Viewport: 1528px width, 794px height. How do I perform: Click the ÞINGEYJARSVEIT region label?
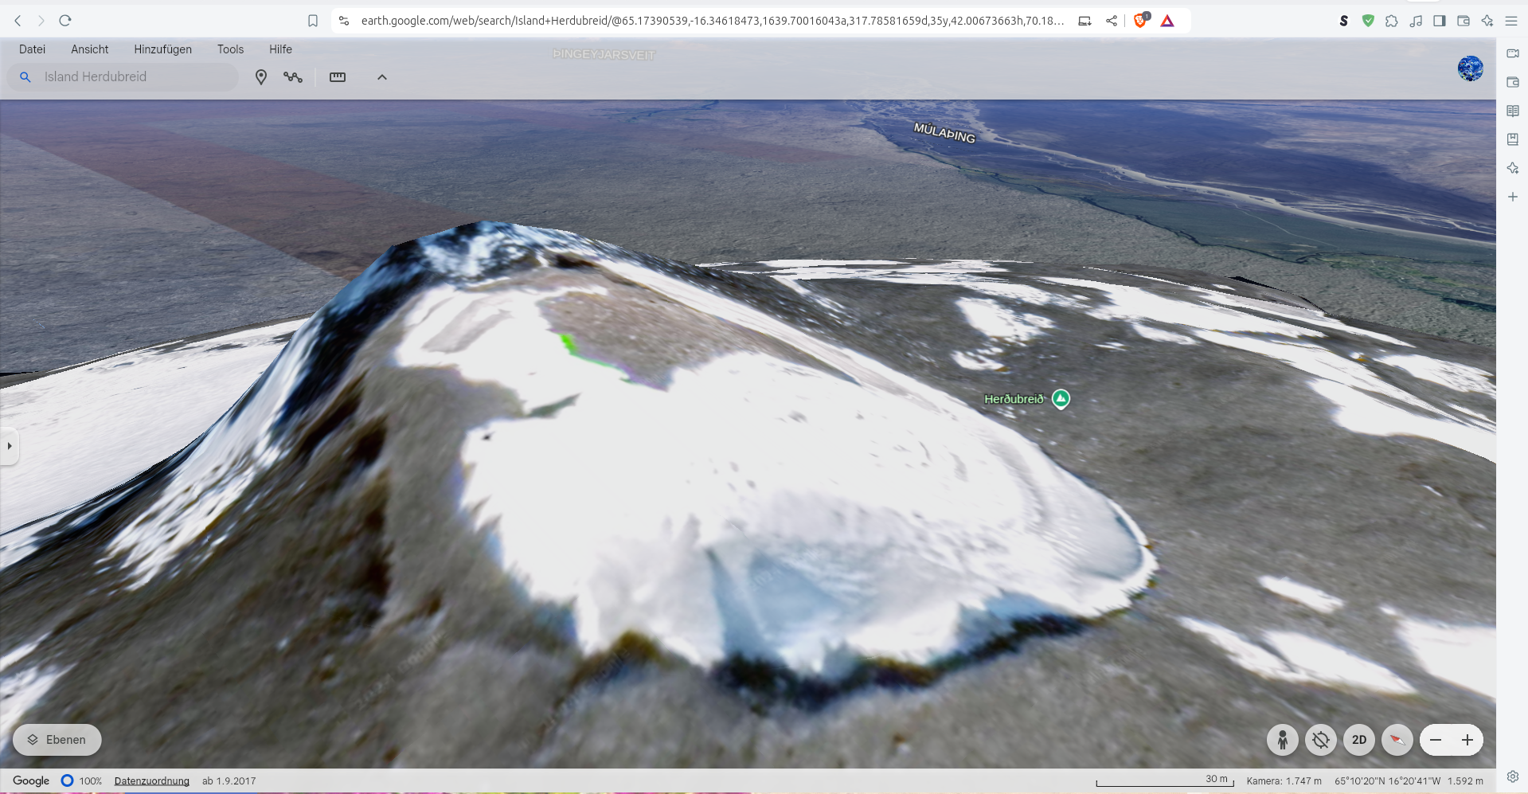[604, 55]
